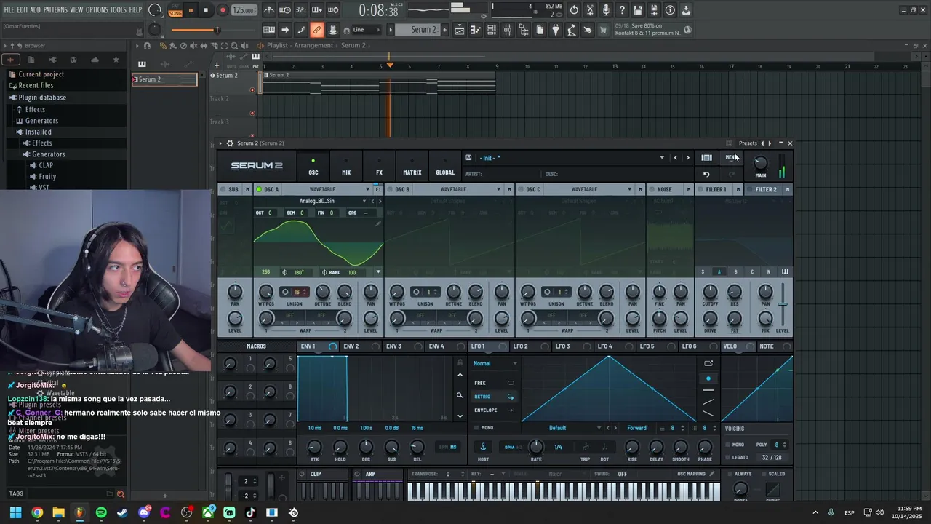The height and width of the screenshot is (524, 931).
Task: Click the Serum MENU button
Action: [x=732, y=158]
